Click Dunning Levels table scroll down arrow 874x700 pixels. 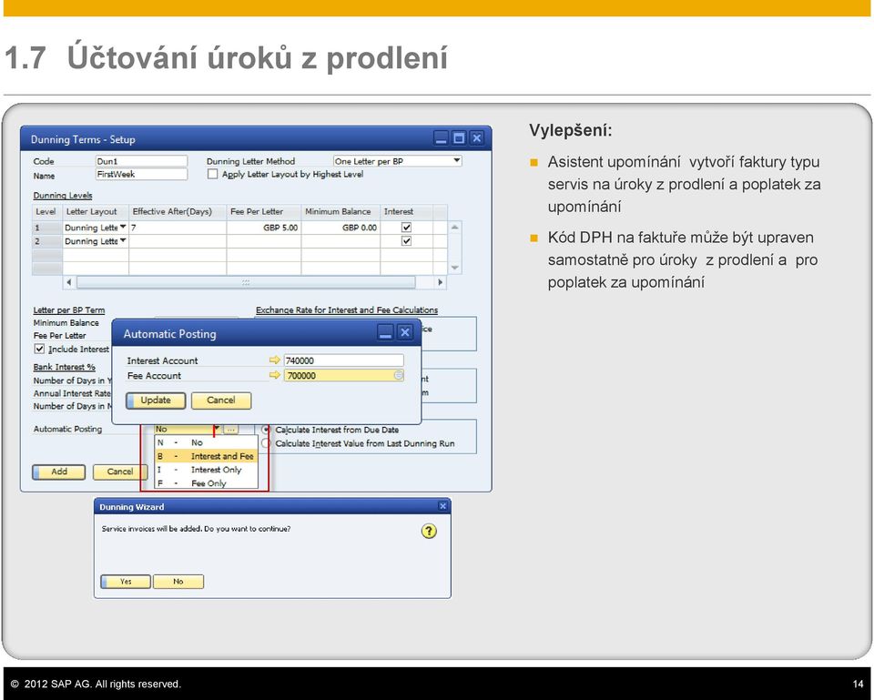[455, 268]
